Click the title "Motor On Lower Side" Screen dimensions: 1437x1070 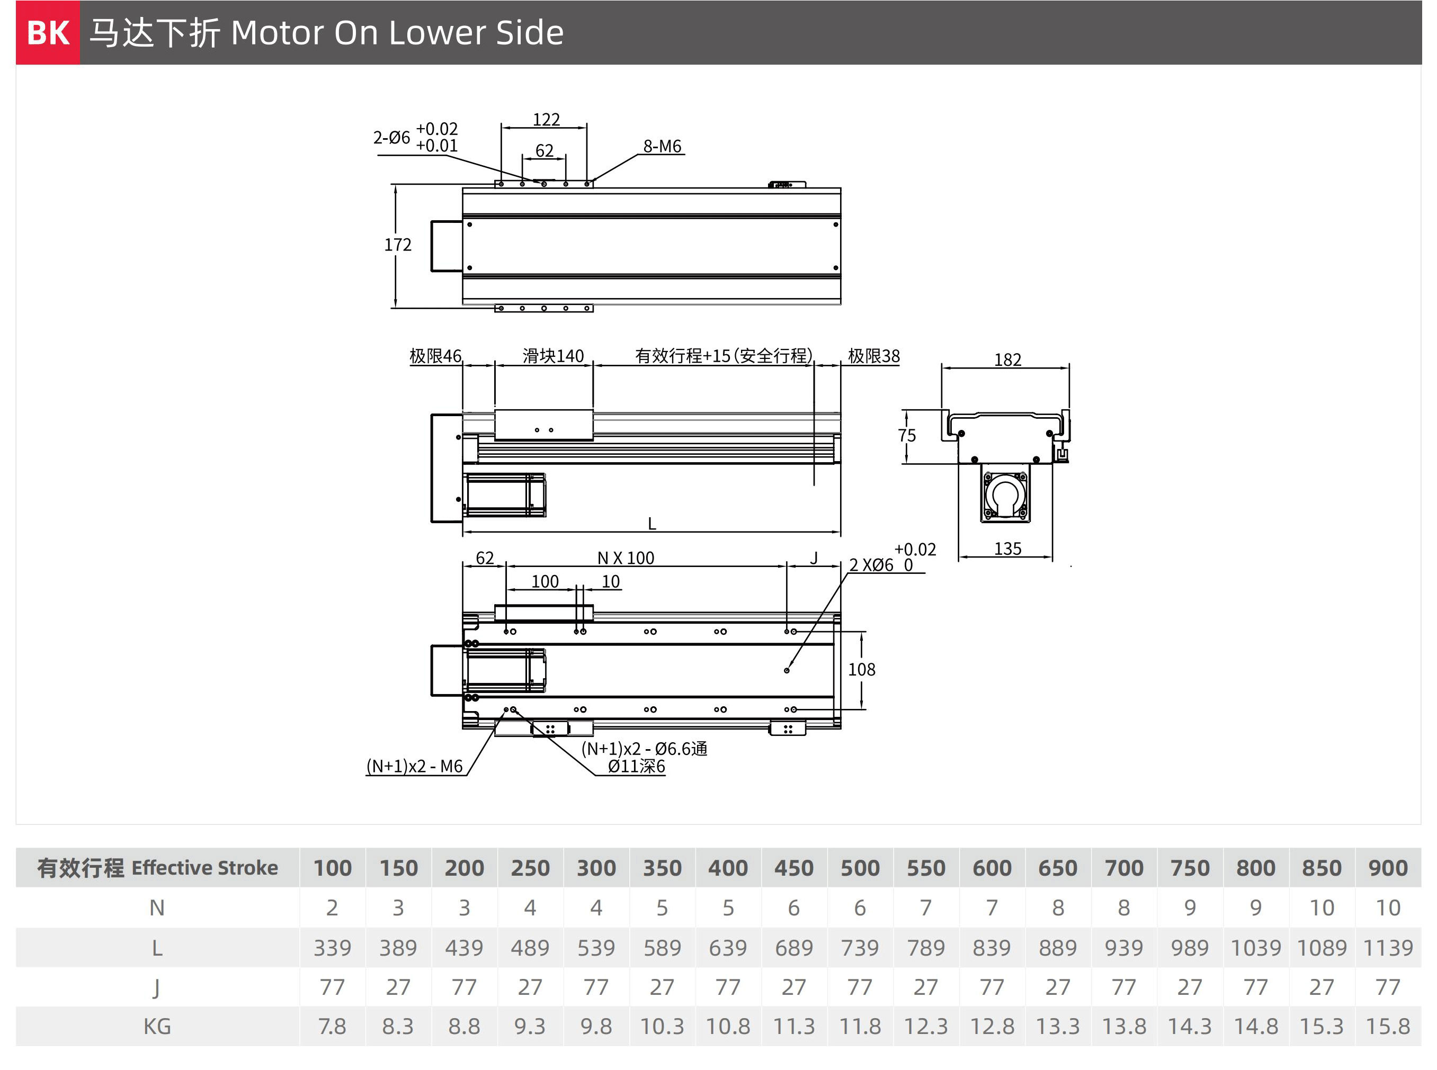tap(397, 32)
